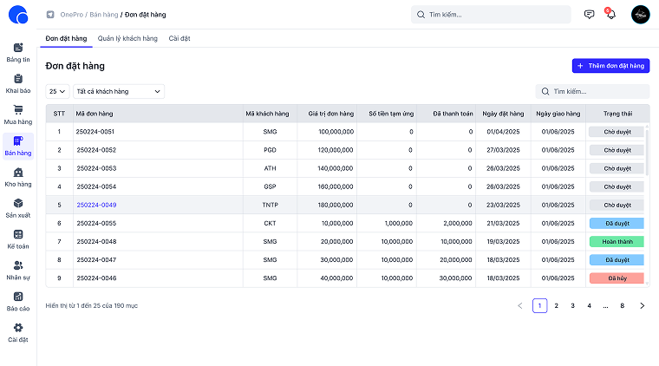Switch to the Cài đặt tab
The width and height of the screenshot is (659, 366).
(x=179, y=39)
